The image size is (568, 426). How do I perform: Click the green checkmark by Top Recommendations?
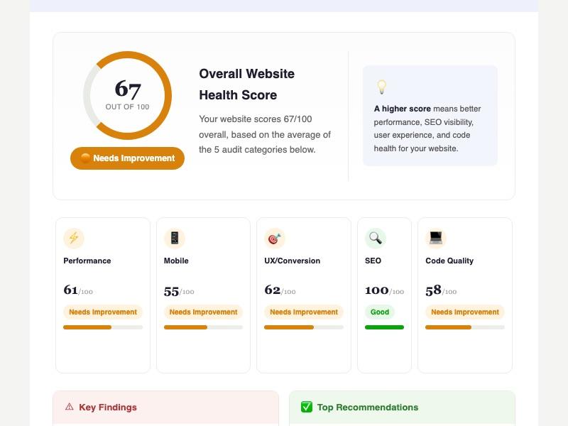[307, 407]
